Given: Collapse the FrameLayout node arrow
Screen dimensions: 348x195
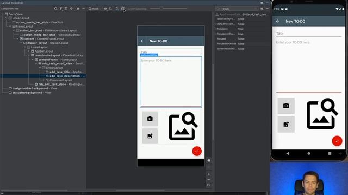Looking at the screenshot, I should [10, 27].
